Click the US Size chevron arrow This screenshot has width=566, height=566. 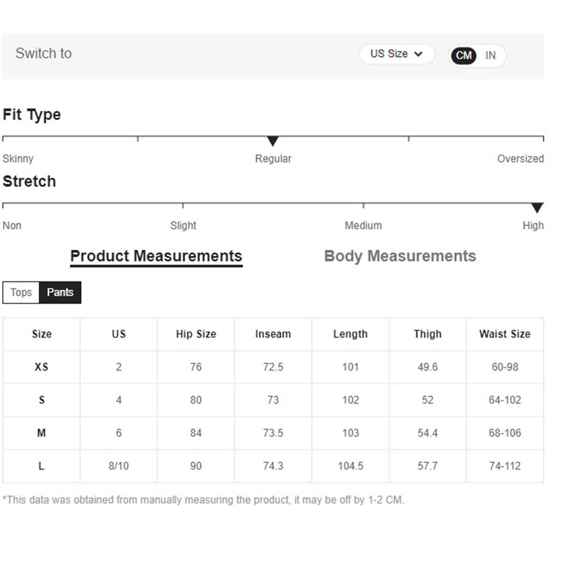[x=418, y=54]
